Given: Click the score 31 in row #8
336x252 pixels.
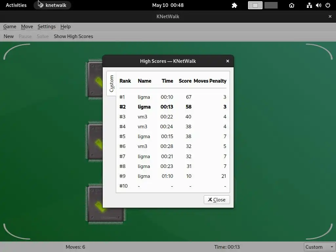Looking at the screenshot, I should point(189,166).
